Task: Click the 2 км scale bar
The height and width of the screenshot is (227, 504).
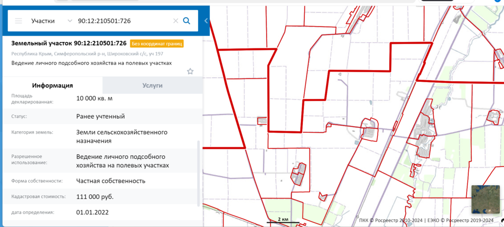Action: [x=283, y=220]
